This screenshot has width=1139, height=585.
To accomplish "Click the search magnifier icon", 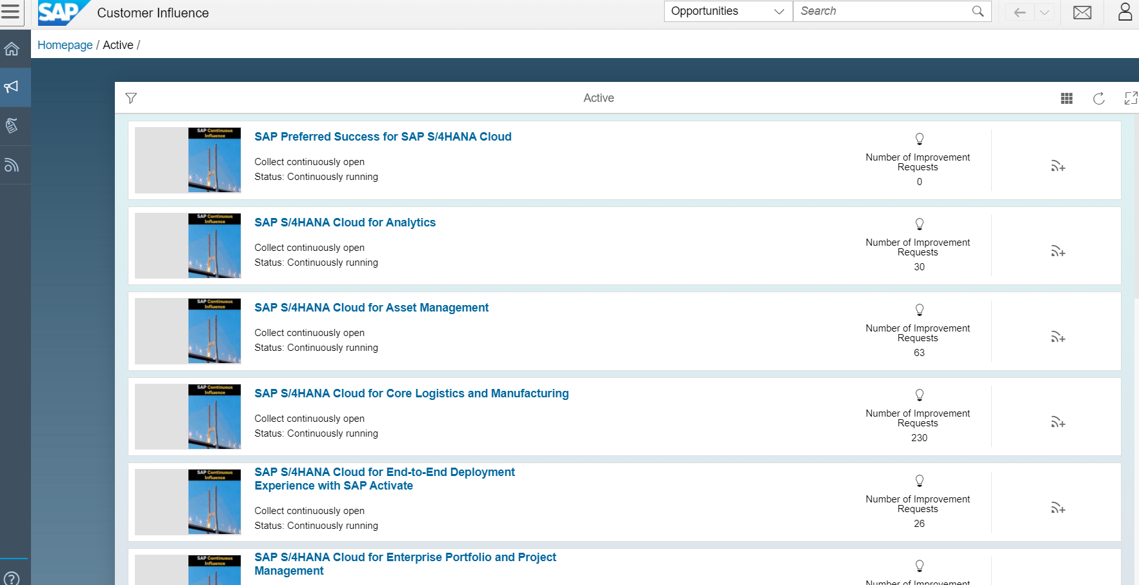I will [x=978, y=11].
